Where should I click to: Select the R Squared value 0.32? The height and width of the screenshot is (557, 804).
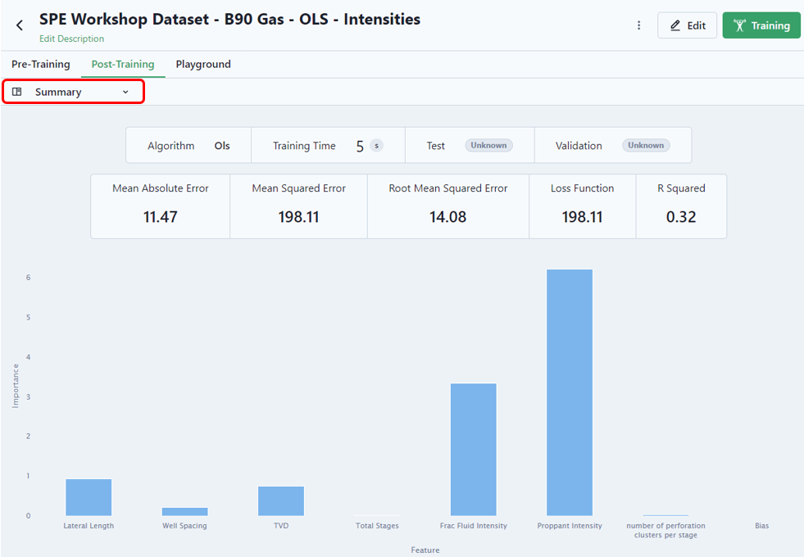pos(681,217)
